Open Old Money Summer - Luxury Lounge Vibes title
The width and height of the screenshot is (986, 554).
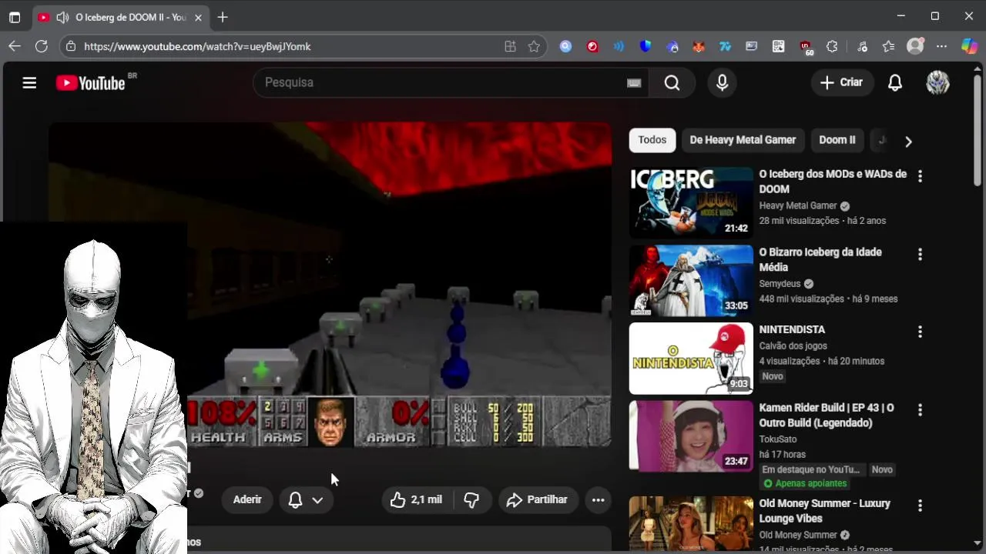(824, 511)
